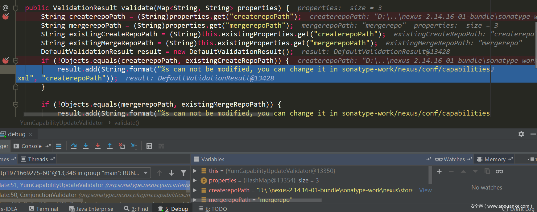Click the Variables panel vertical scrollbar

coord(430,175)
